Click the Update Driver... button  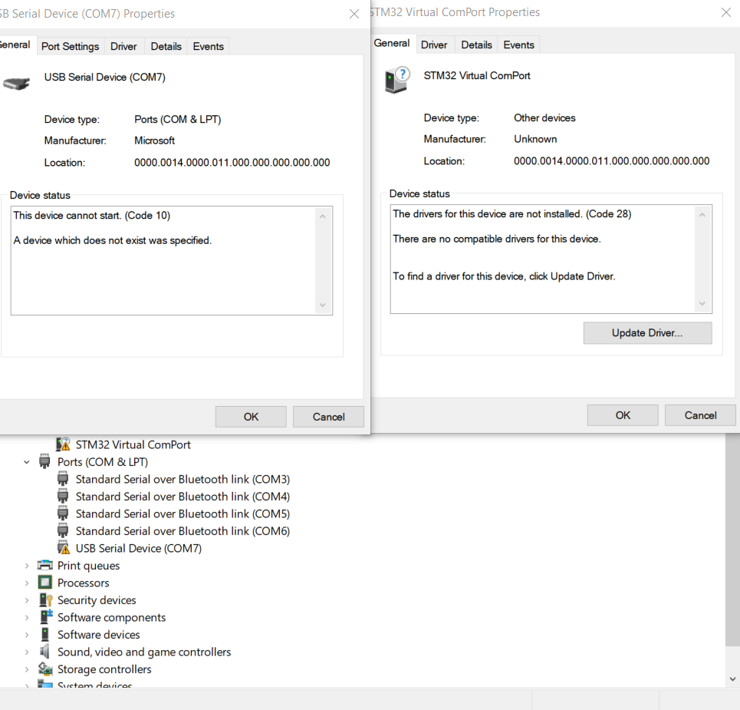pyautogui.click(x=647, y=333)
